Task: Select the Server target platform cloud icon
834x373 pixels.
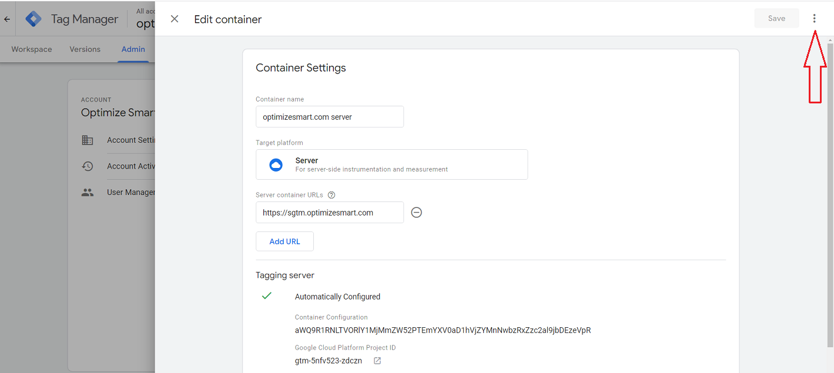Action: click(276, 164)
